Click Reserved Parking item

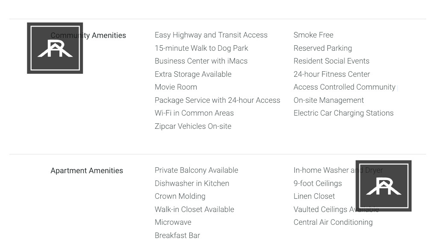(323, 48)
